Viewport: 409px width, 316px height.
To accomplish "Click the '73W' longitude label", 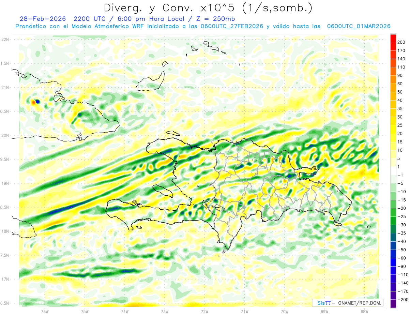I will [x=165, y=311].
